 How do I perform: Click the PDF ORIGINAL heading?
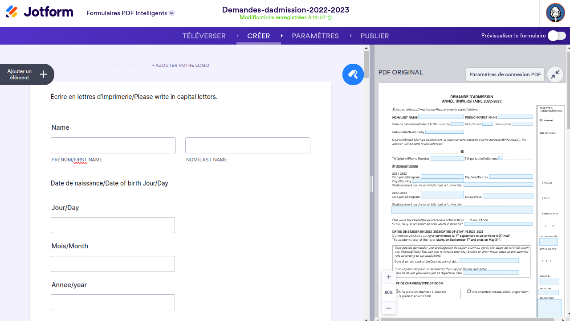[401, 72]
